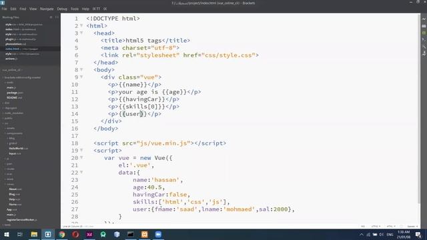The image size is (427, 240).
Task: Click the terminal arrow icon in right toolbar
Action: point(424,39)
